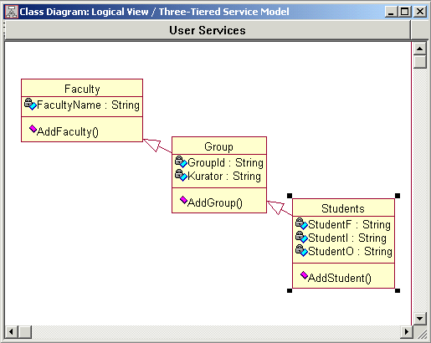
Task: Click the vertical scrollbar thumb
Action: [x=419, y=62]
